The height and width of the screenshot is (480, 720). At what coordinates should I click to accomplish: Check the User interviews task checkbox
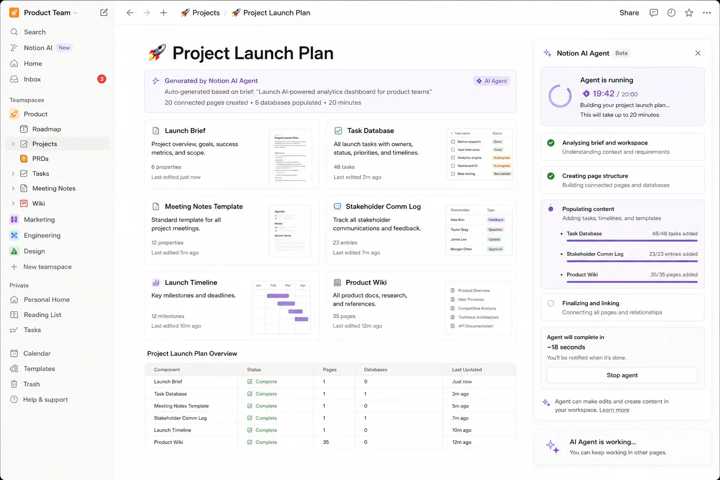pyautogui.click(x=453, y=150)
